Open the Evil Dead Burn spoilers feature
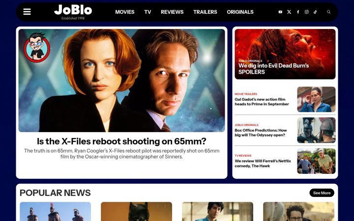 285,54
